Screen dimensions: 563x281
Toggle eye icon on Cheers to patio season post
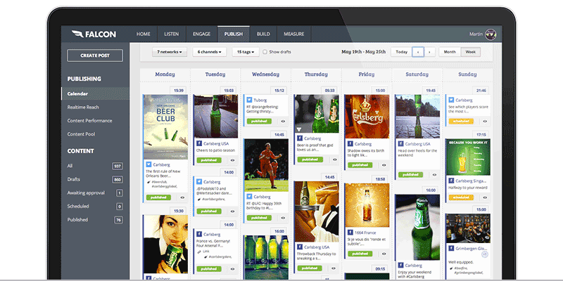tap(233, 160)
